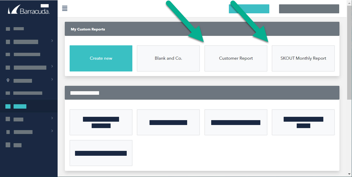Open the Blank and Co. report
Screen dimensions: 352x177
click(168, 58)
